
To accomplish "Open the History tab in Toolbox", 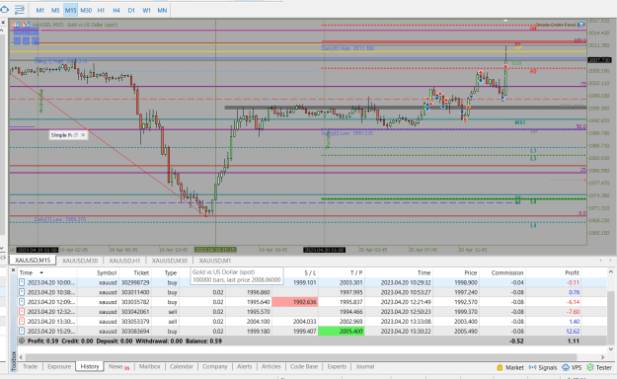I will tap(90, 366).
